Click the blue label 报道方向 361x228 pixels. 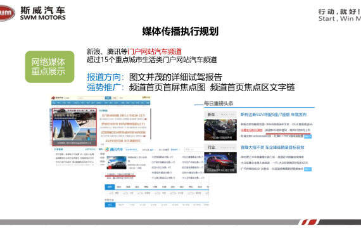[x=104, y=77]
